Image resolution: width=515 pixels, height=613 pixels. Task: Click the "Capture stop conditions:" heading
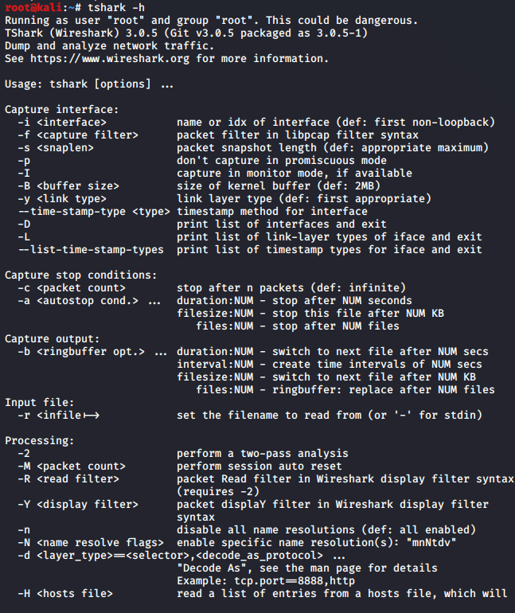81,275
